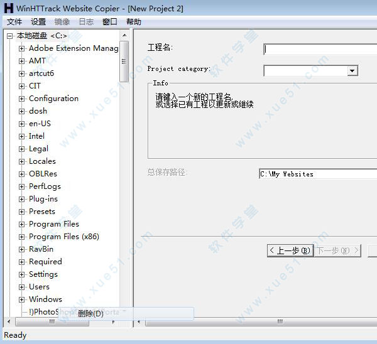Click the C:\My Websites path field

click(318, 174)
